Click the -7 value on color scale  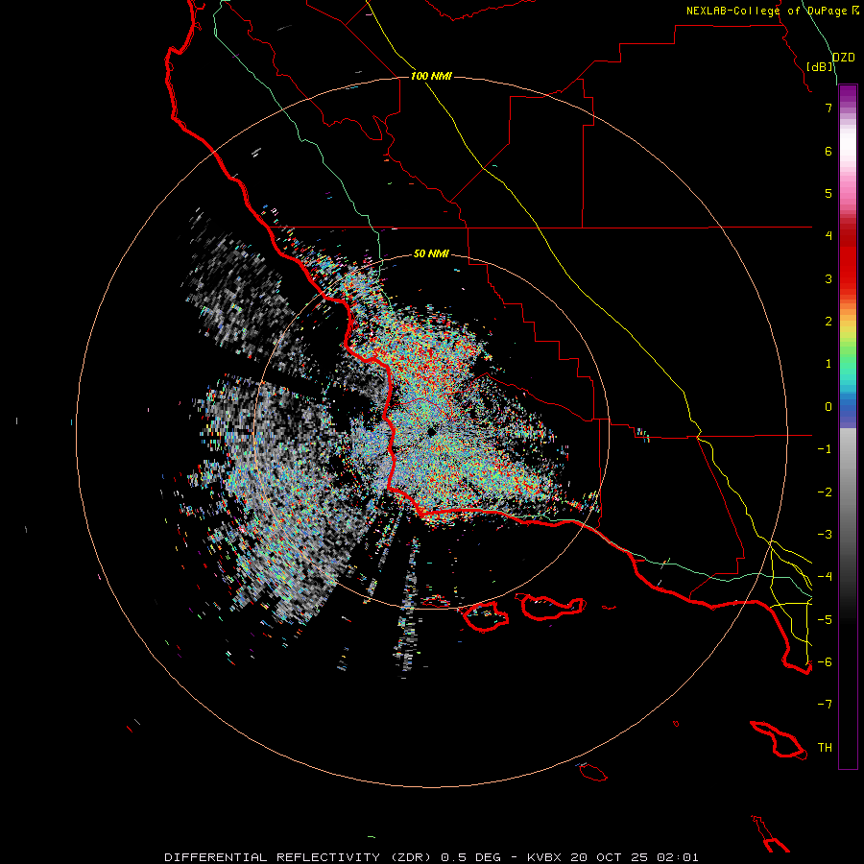pyautogui.click(x=825, y=705)
